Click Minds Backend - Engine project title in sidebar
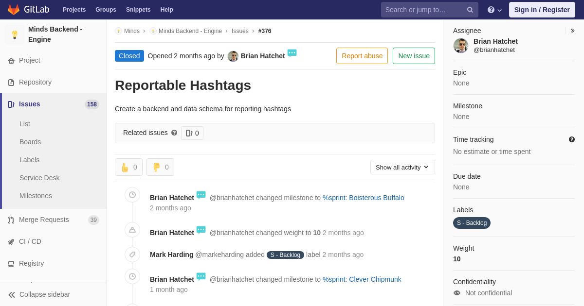This screenshot has height=306, width=584. click(55, 34)
